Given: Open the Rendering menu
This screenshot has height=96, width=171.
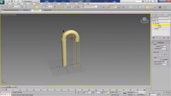Looking at the screenshot, I should point(63,4).
